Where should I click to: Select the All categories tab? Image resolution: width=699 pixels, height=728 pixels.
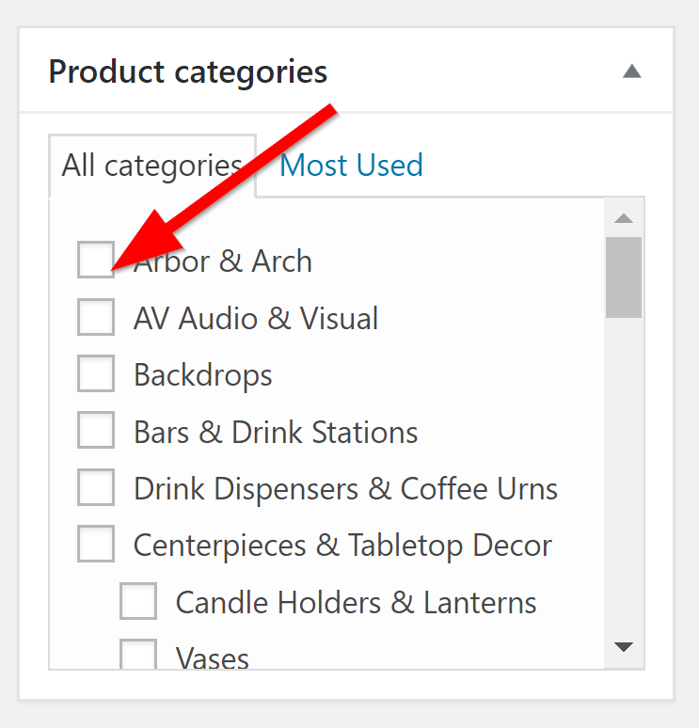(151, 166)
